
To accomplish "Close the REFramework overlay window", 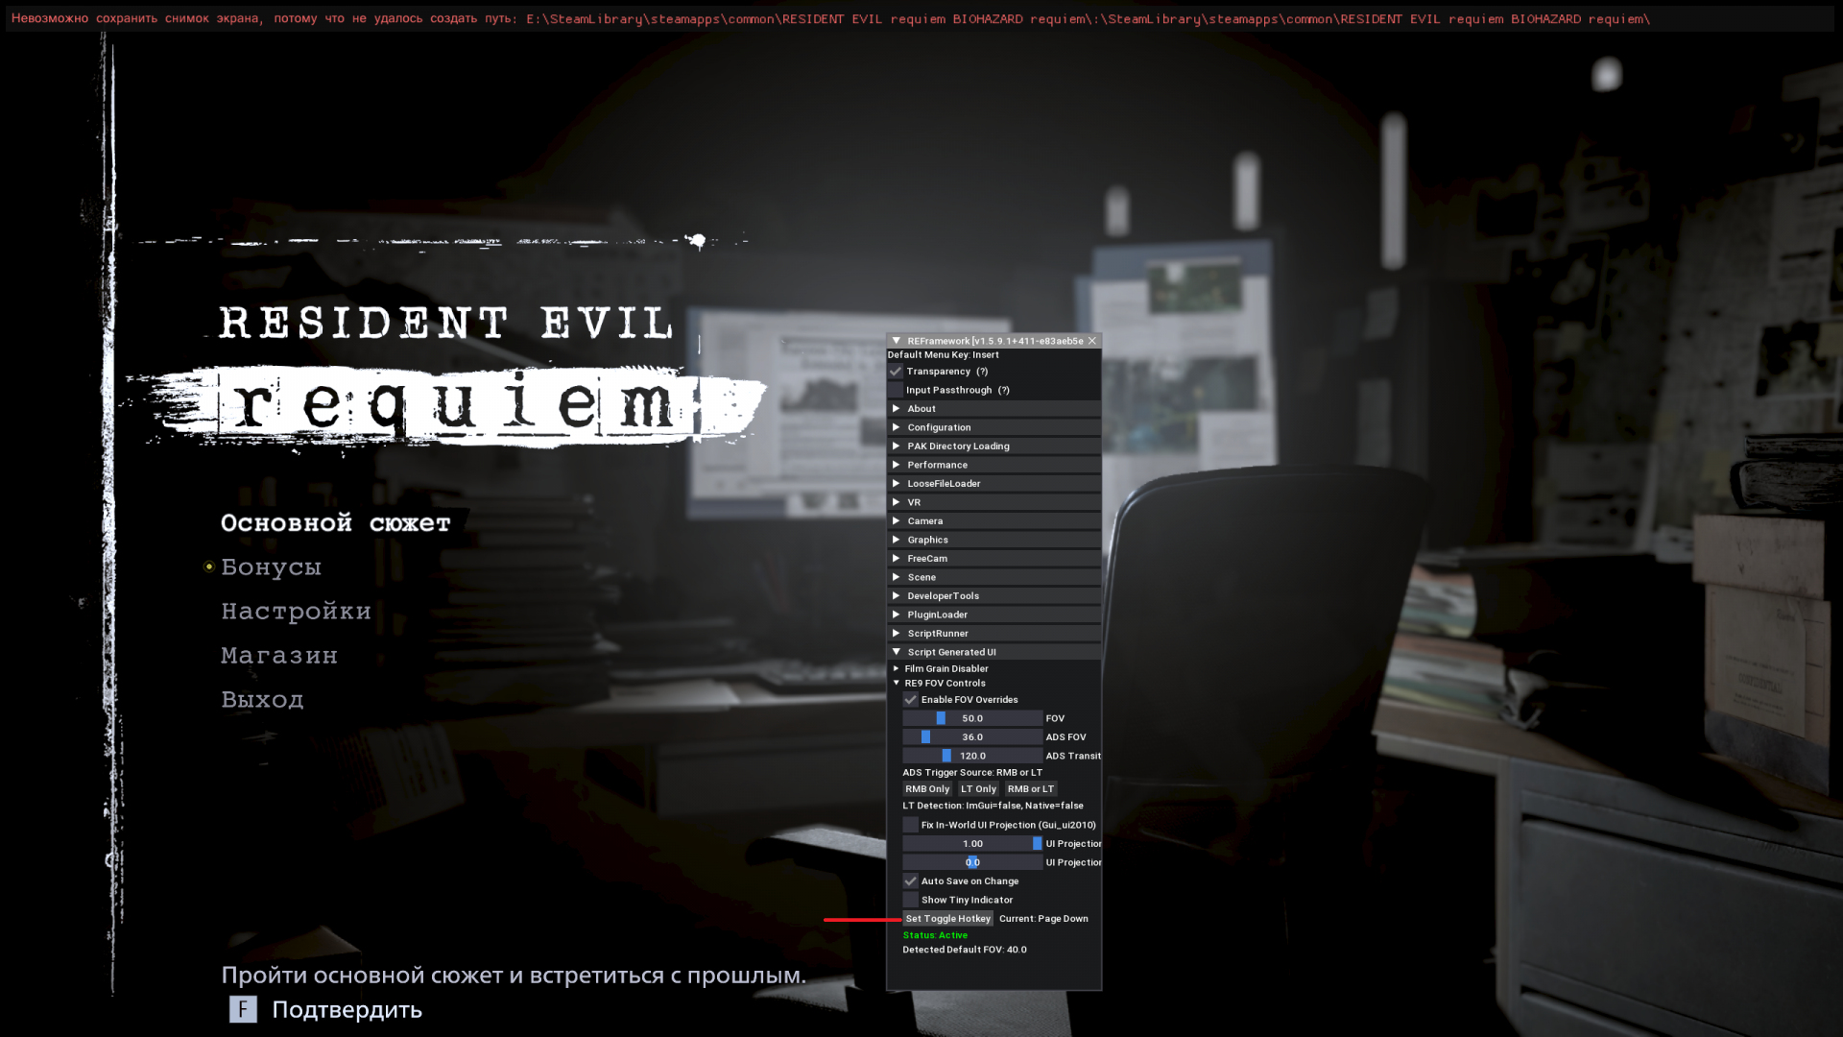I will point(1091,341).
